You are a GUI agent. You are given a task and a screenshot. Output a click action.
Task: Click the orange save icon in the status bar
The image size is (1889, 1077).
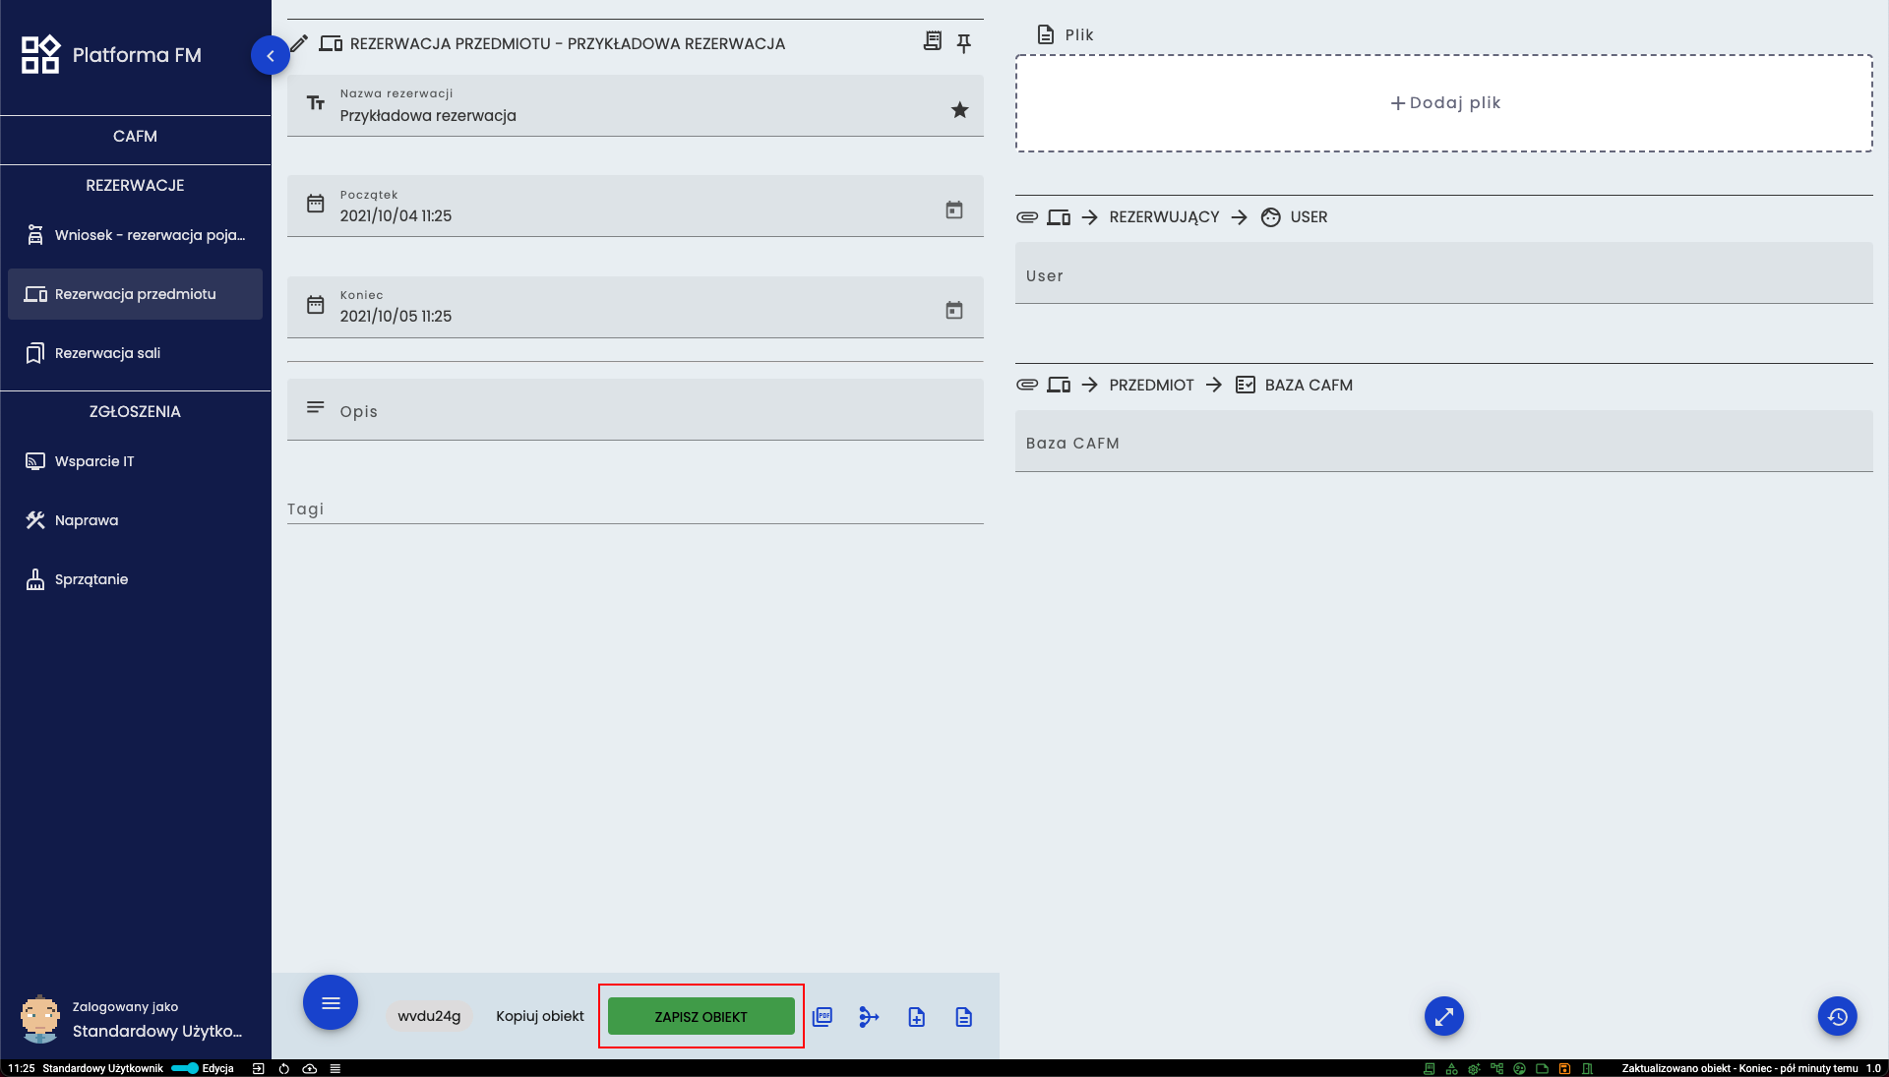[x=1565, y=1068]
